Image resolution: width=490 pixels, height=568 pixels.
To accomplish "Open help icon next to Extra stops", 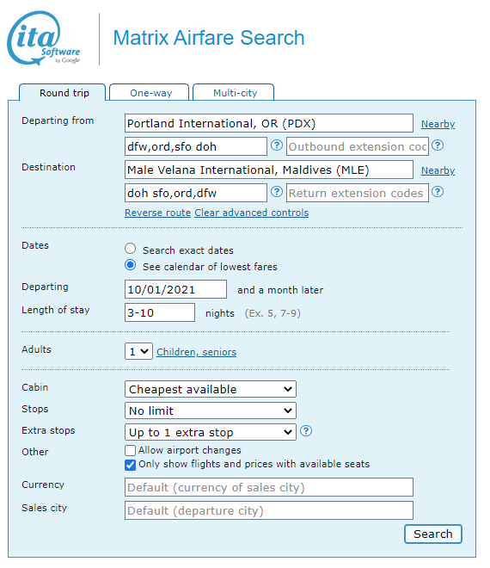I will 306,430.
